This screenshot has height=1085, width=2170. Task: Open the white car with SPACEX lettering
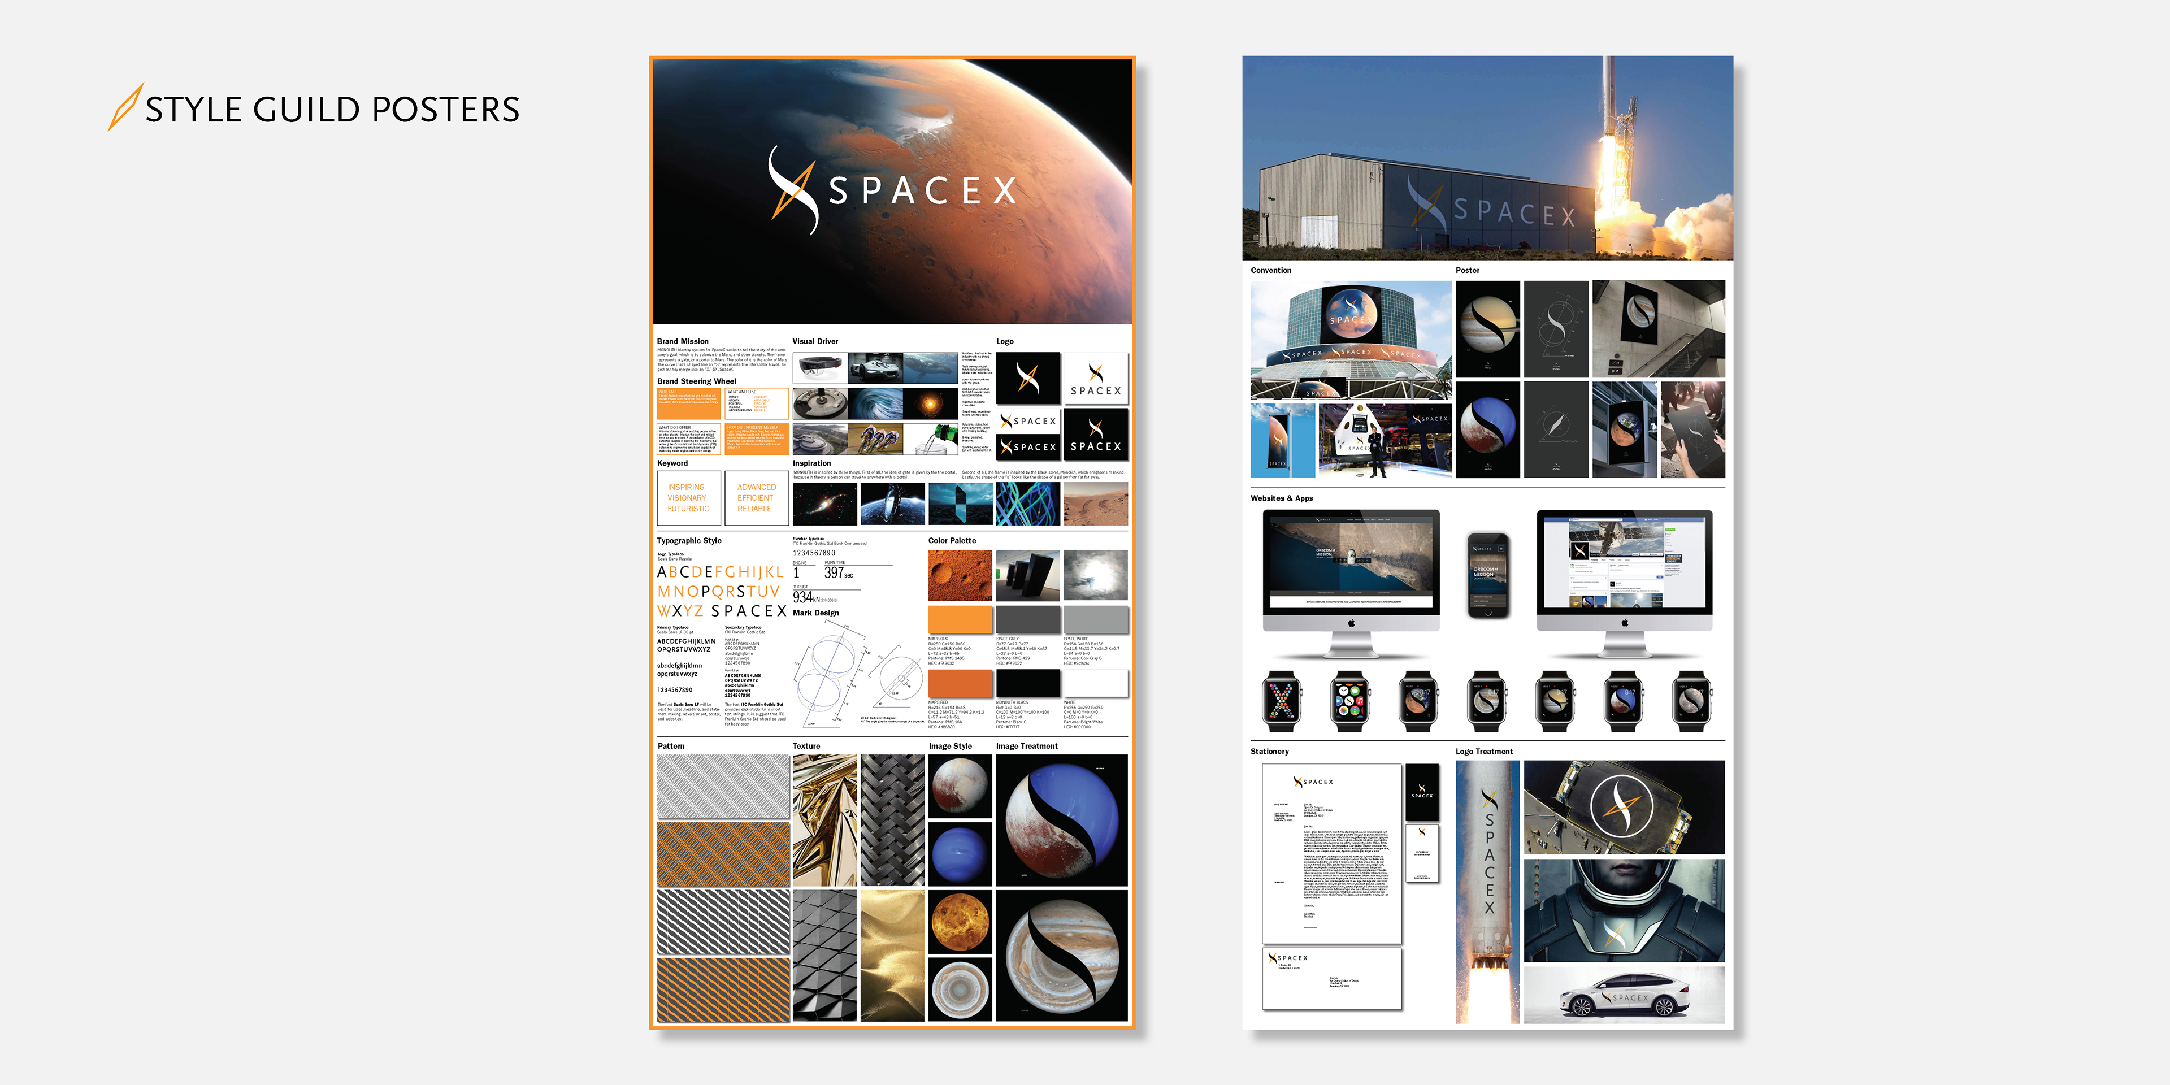[1624, 995]
